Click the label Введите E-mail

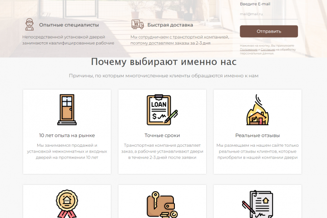255,4
